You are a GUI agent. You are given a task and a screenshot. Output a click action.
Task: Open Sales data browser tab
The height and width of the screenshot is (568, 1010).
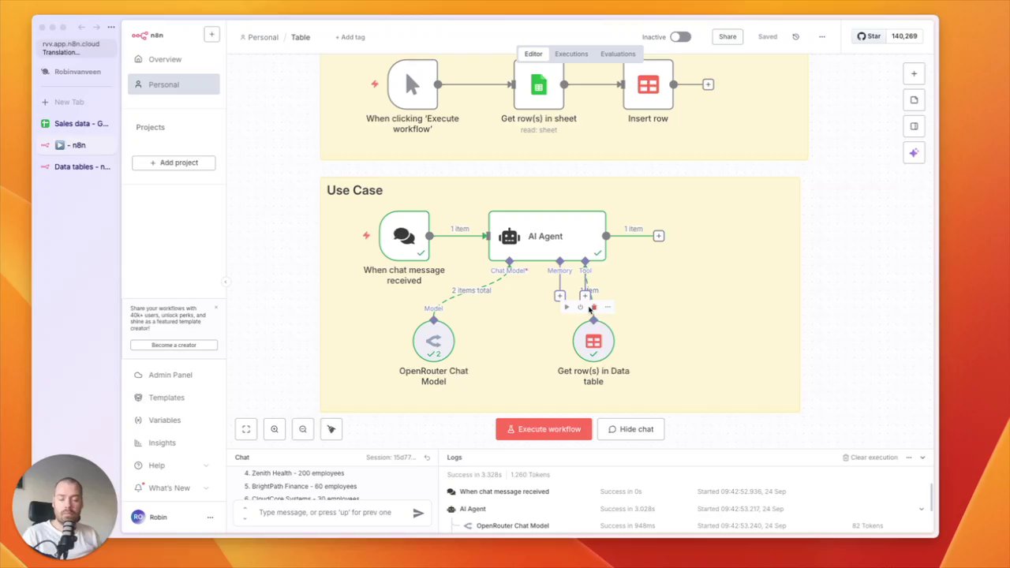(76, 124)
